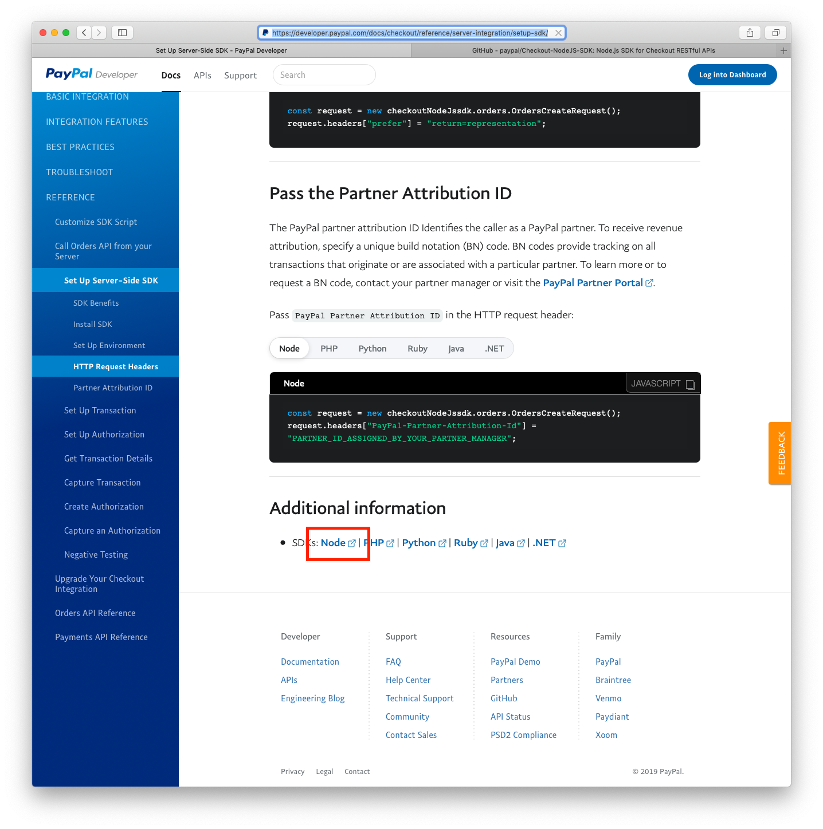Open the Java SDK link
This screenshot has width=823, height=829.
[x=505, y=543]
